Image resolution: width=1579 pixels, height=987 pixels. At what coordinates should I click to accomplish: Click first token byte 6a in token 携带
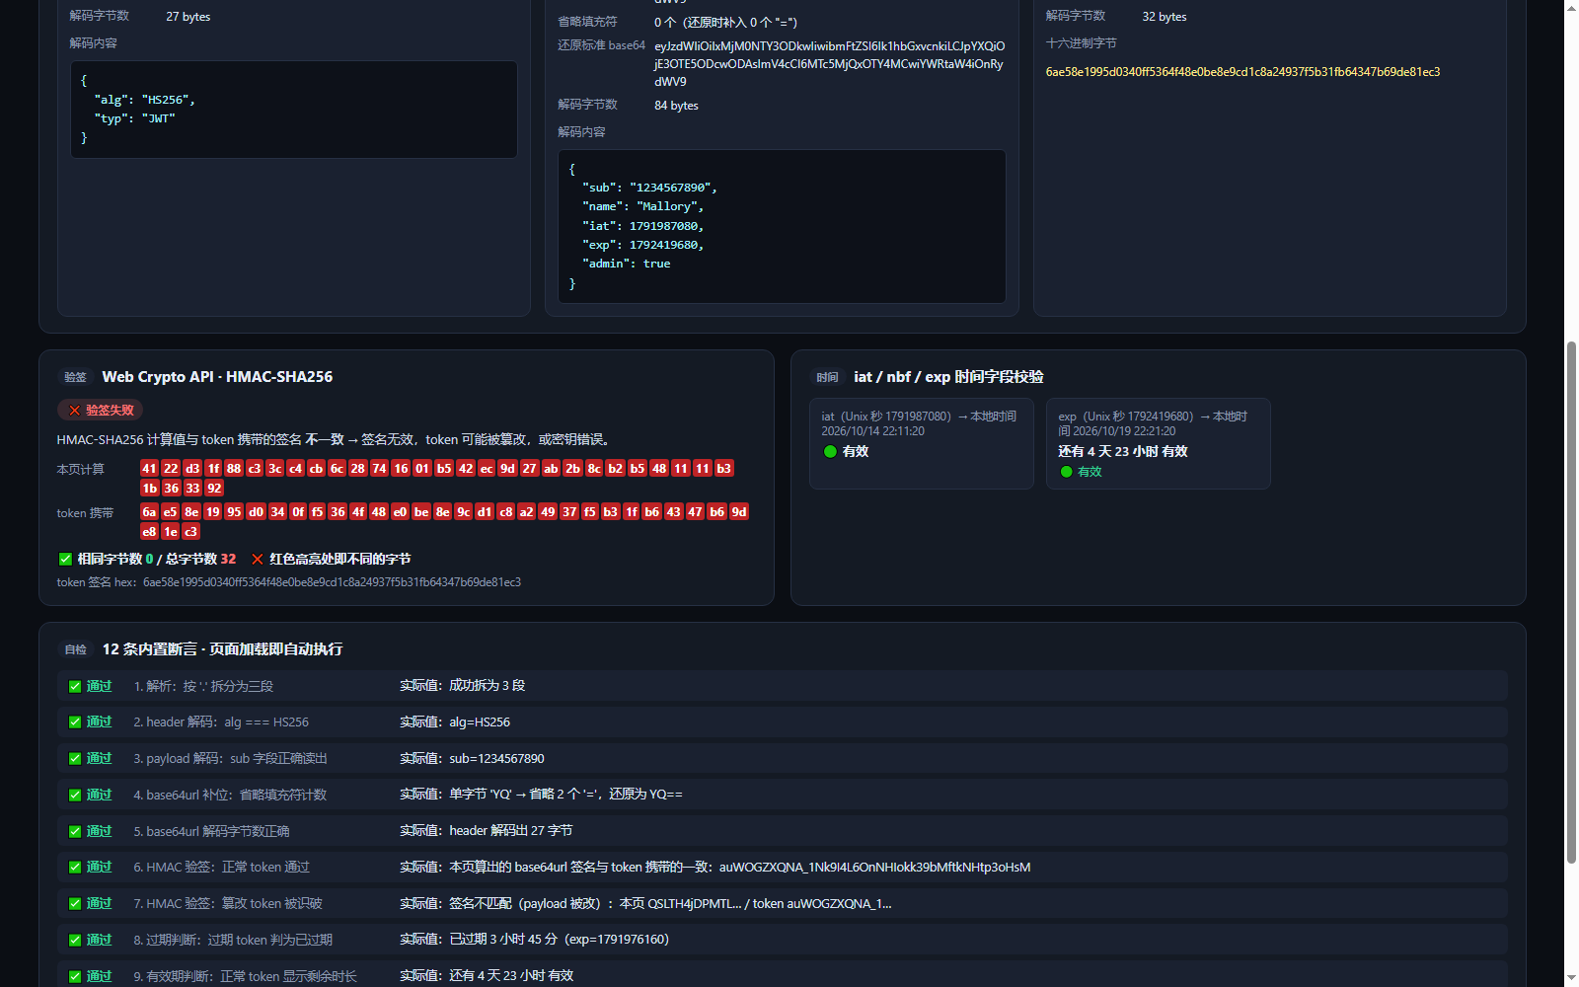(149, 512)
